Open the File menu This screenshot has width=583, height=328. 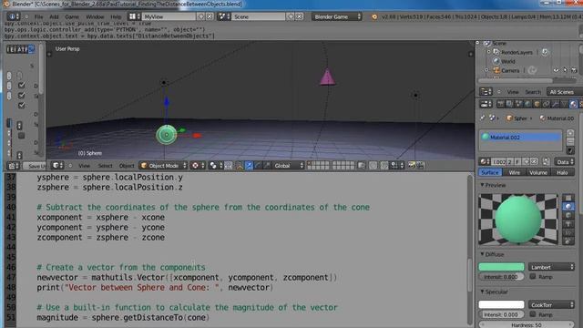pos(38,16)
